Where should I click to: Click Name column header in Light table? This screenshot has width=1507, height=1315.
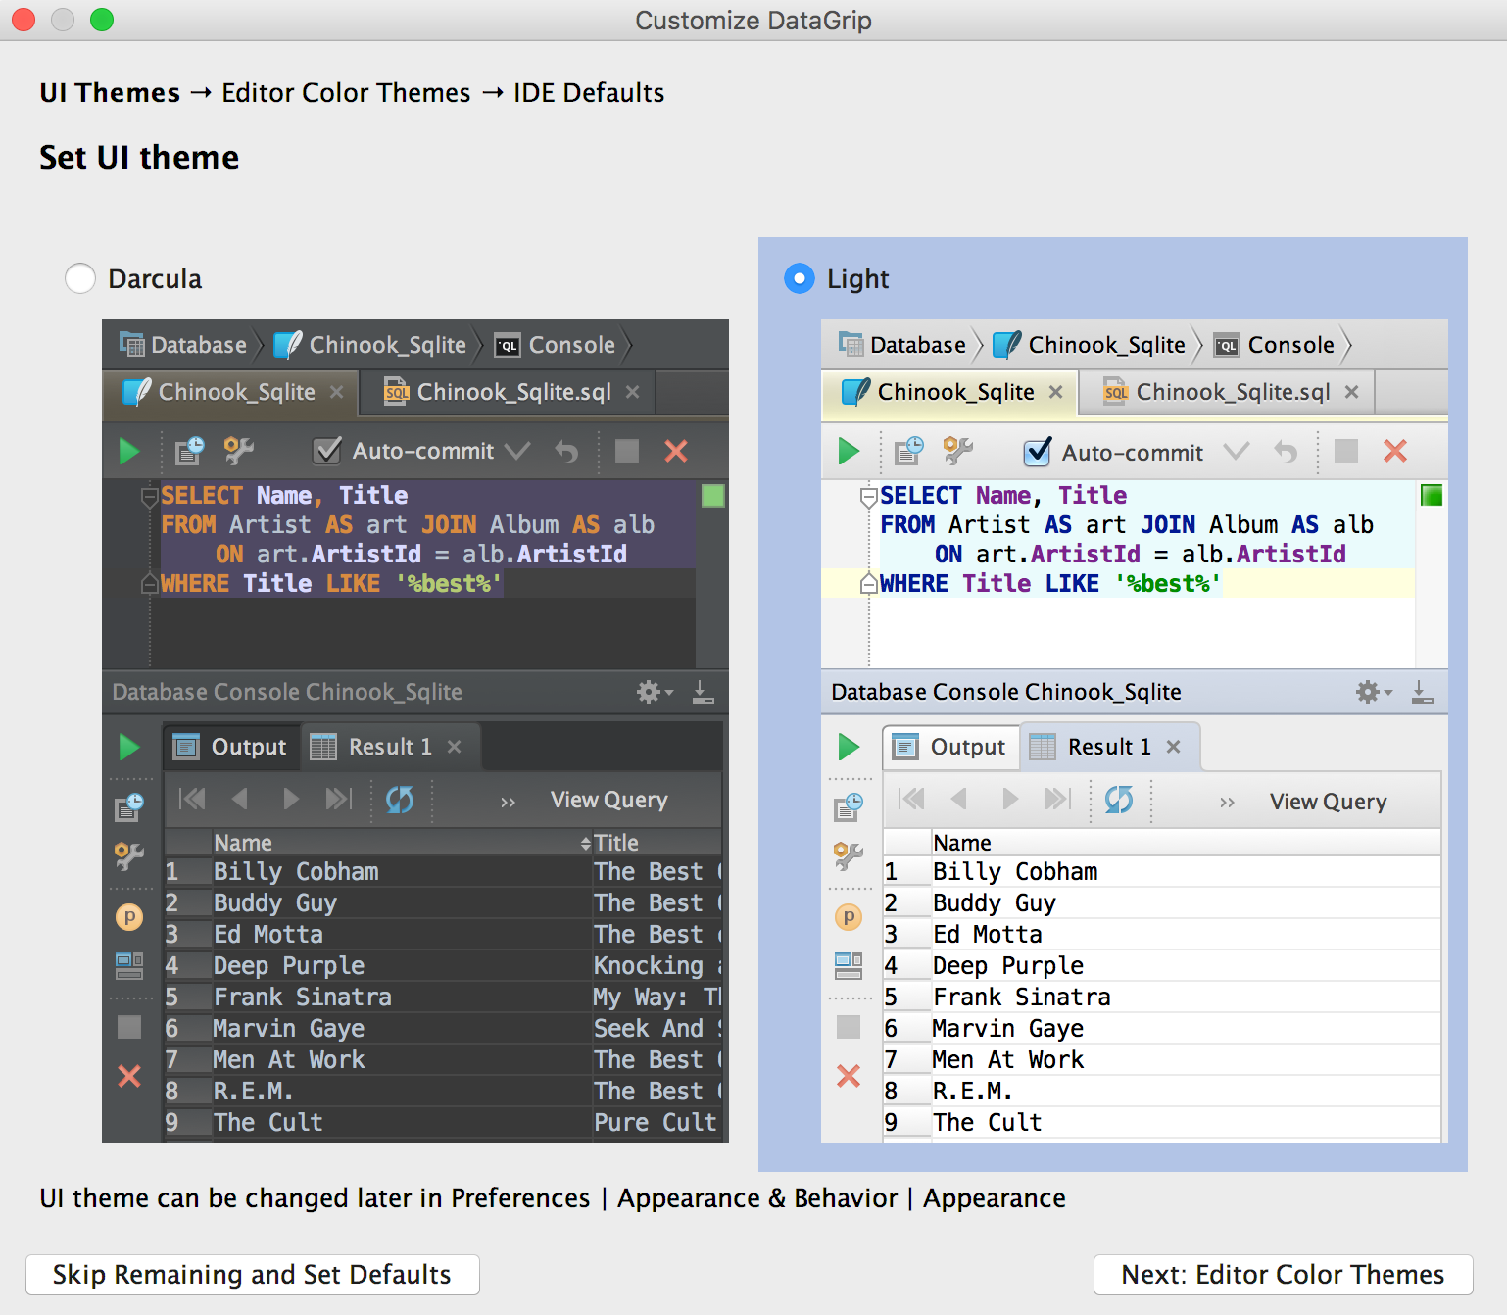[x=1186, y=843]
